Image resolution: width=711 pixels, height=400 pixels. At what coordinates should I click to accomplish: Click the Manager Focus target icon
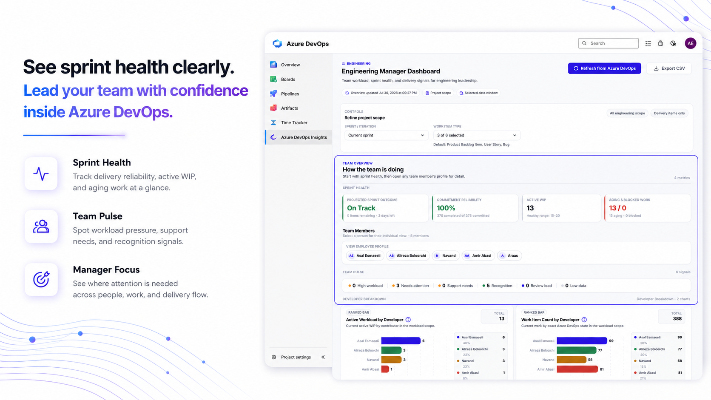[41, 279]
